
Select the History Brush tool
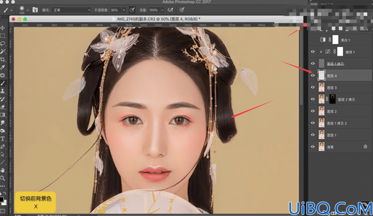(3, 99)
